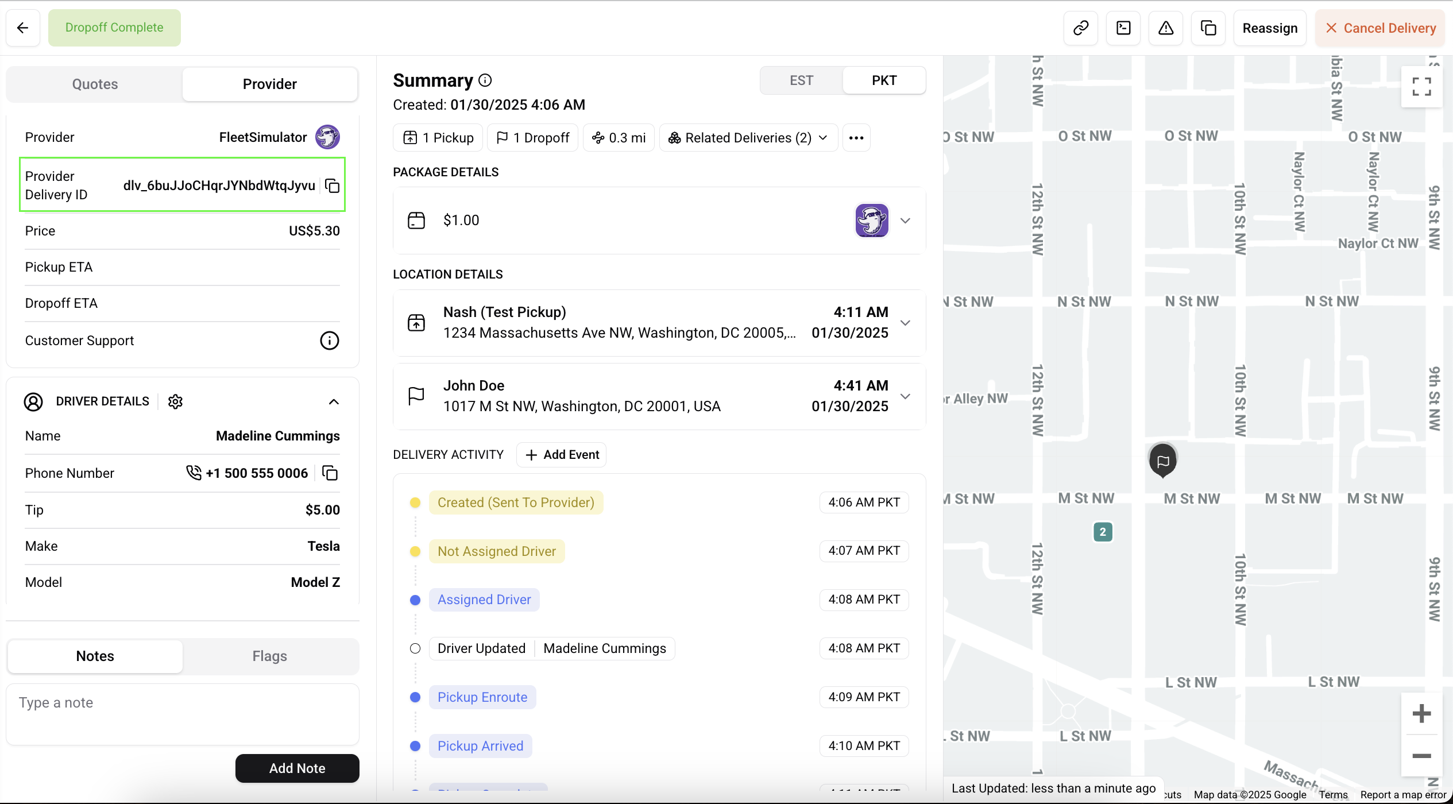The image size is (1453, 804).
Task: Select the PKT timezone toggle
Action: (x=884, y=80)
